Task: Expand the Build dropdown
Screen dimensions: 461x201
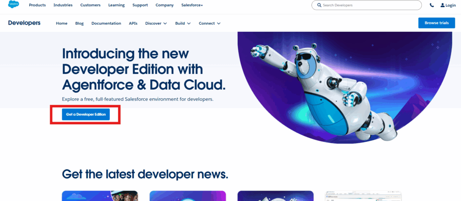Action: click(x=183, y=23)
